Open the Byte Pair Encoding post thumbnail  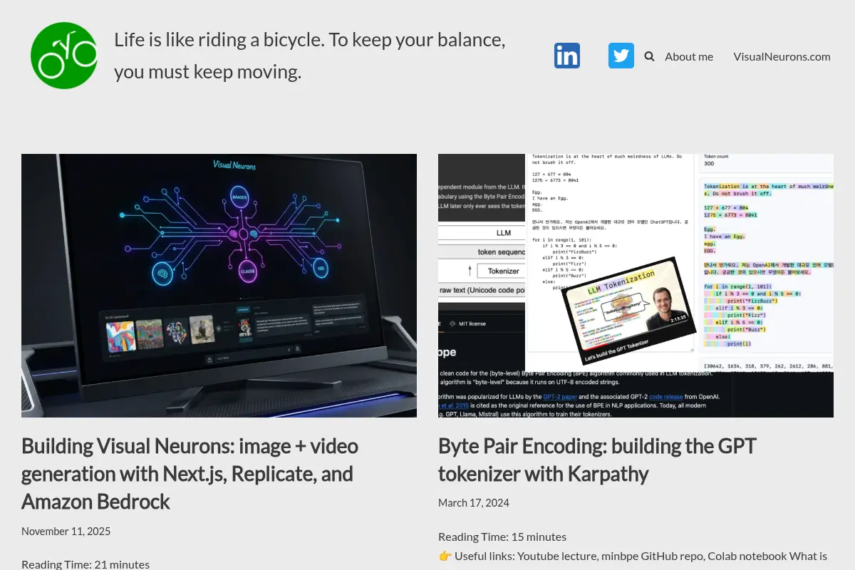636,286
